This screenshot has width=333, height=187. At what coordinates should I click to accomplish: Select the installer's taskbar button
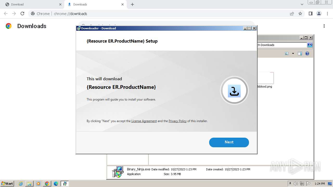tap(65, 184)
